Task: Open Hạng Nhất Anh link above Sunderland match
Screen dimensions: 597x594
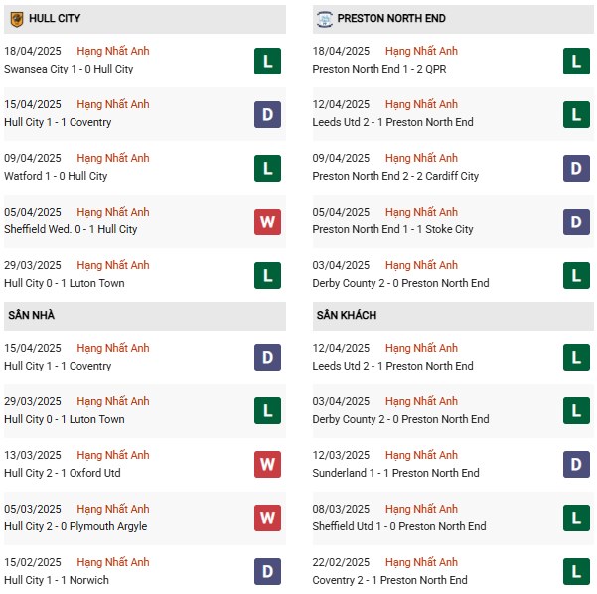Action: click(421, 455)
